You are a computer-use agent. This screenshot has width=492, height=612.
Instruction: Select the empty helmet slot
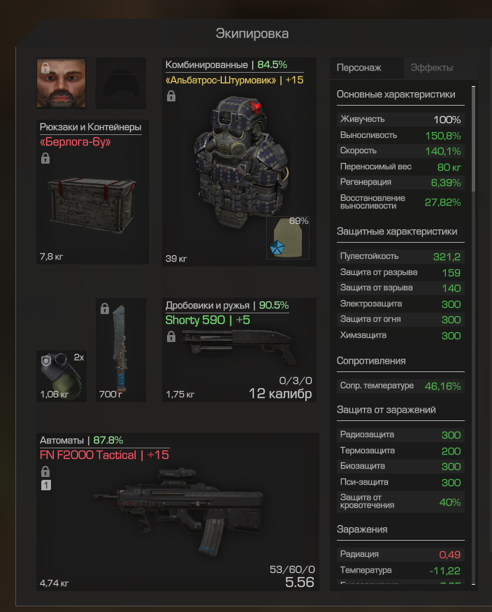pos(121,83)
